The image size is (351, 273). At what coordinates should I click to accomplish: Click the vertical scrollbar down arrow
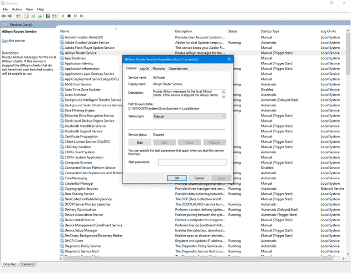[348, 254]
